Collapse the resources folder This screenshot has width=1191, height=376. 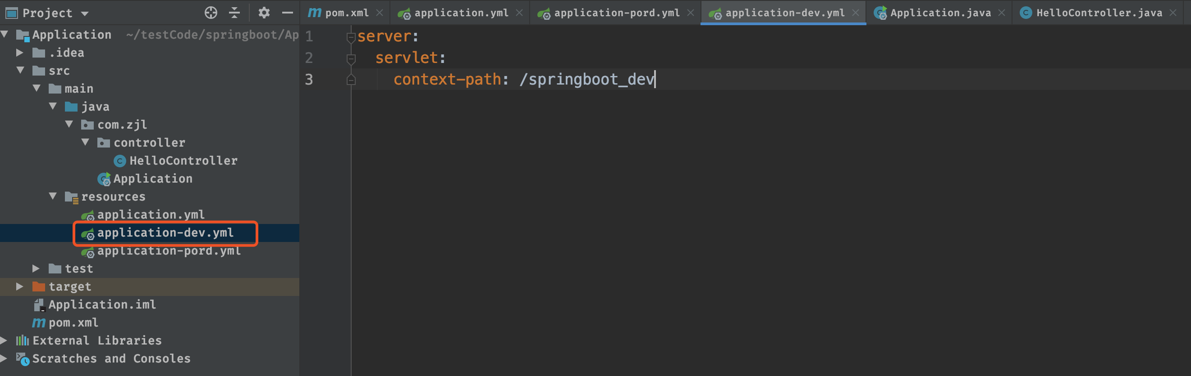tap(53, 196)
